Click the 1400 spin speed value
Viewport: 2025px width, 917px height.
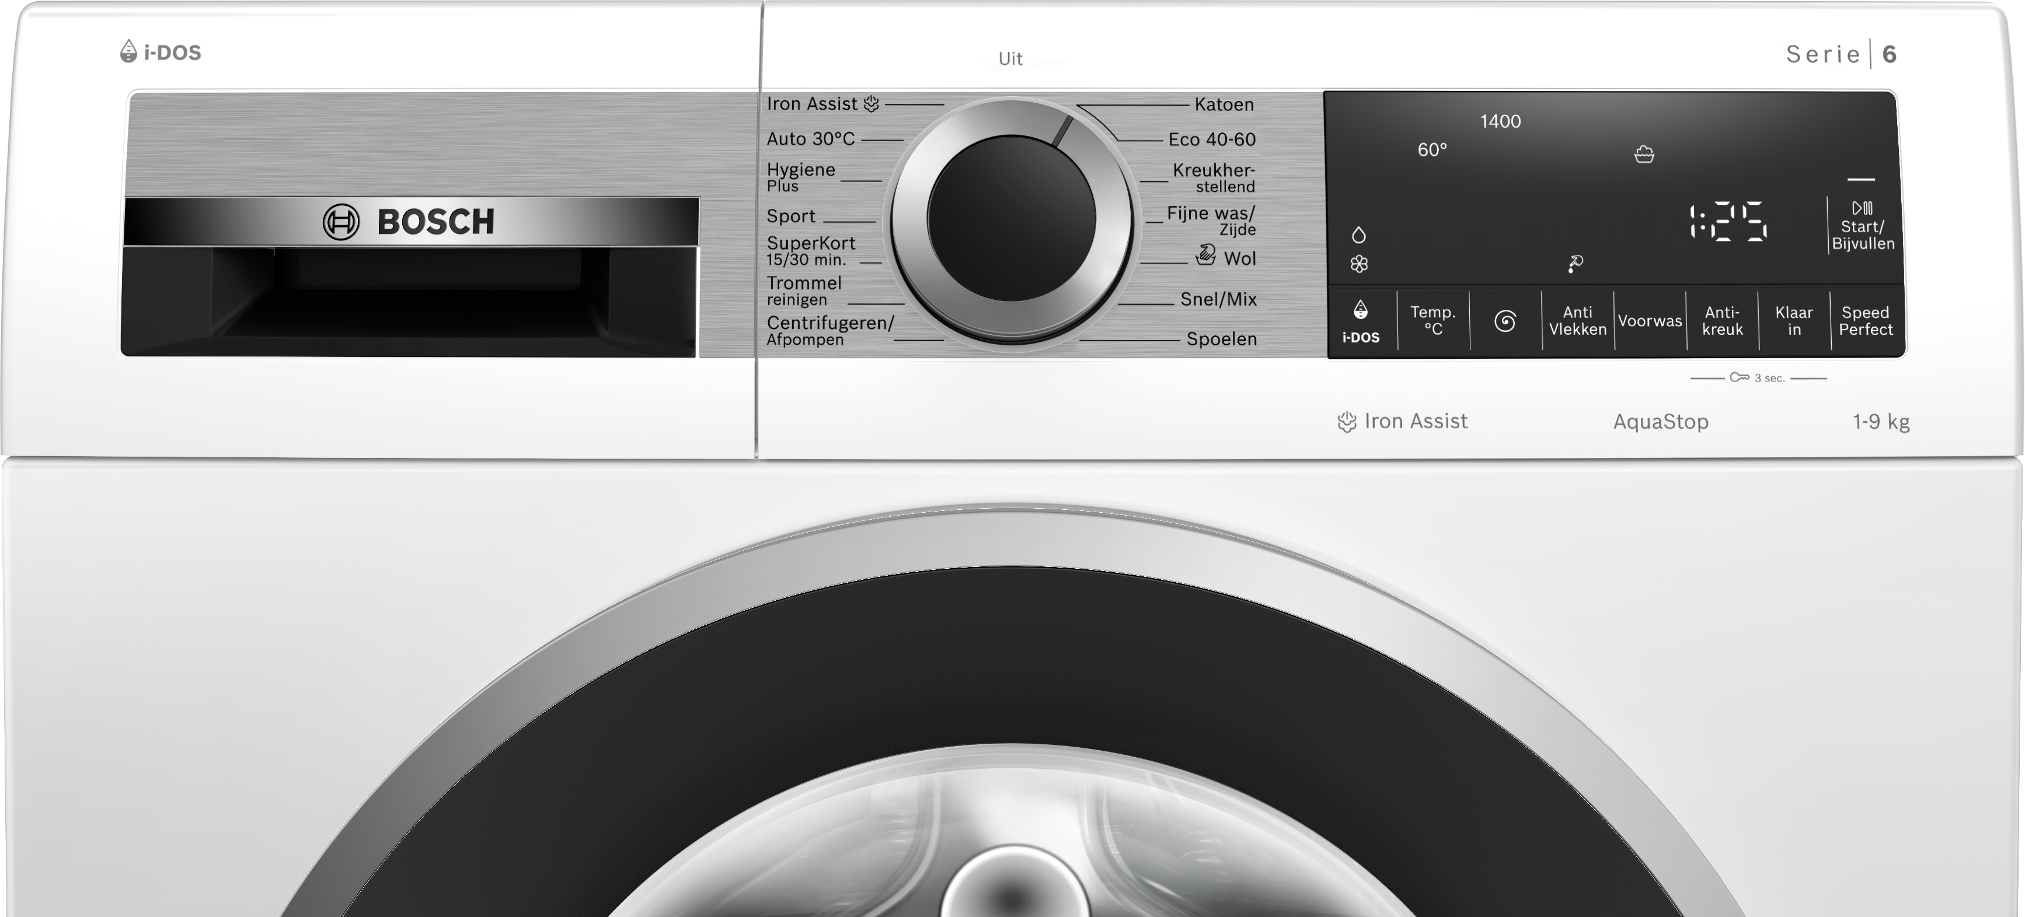1500,121
